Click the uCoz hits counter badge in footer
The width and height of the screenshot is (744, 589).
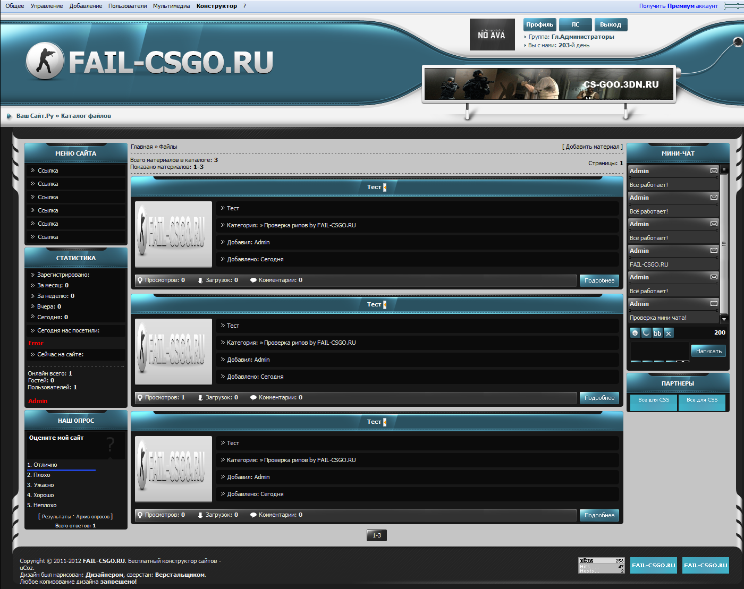point(601,565)
